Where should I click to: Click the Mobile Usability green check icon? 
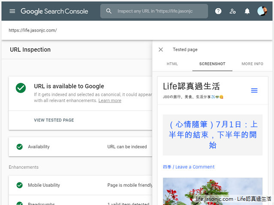coord(20,185)
